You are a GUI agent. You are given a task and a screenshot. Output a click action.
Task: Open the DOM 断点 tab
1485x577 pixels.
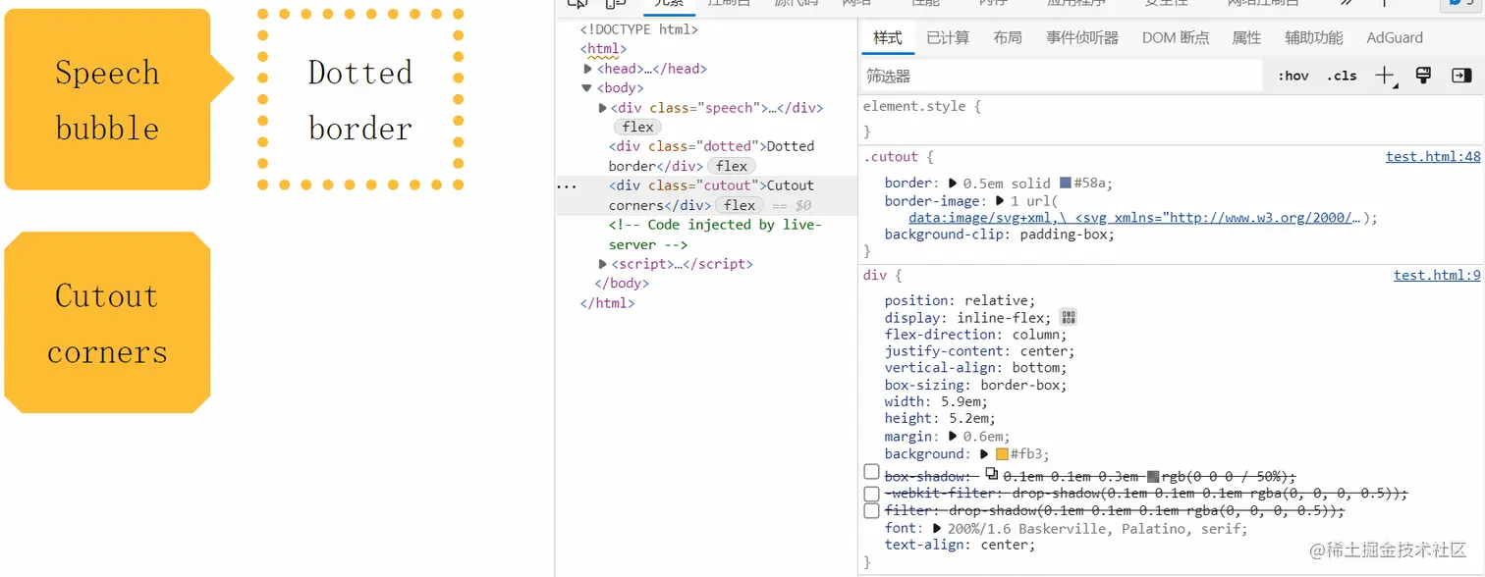click(1176, 37)
